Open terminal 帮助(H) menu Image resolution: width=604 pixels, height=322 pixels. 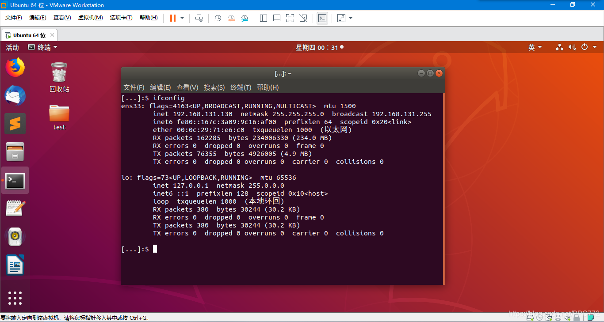(268, 87)
